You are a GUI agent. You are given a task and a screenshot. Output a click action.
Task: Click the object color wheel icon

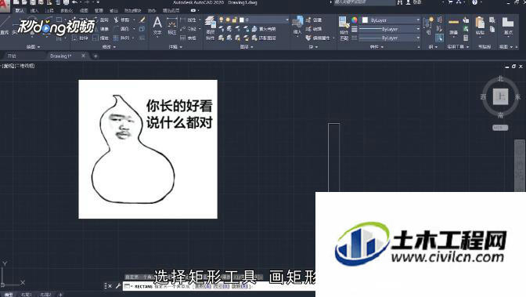[355, 20]
